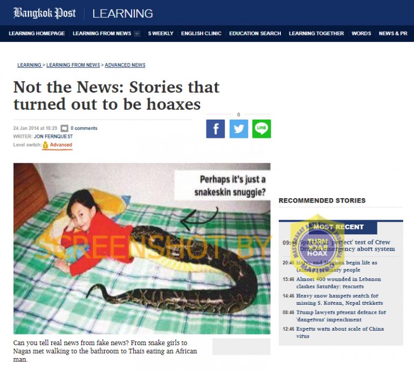Click the Learning breadcrumb link
This screenshot has width=414, height=371.
(x=29, y=65)
